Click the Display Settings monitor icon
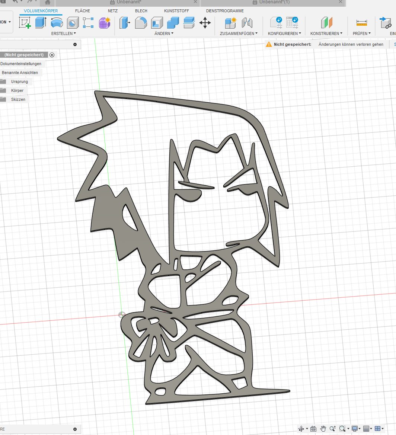The image size is (396, 435). pyautogui.click(x=354, y=429)
